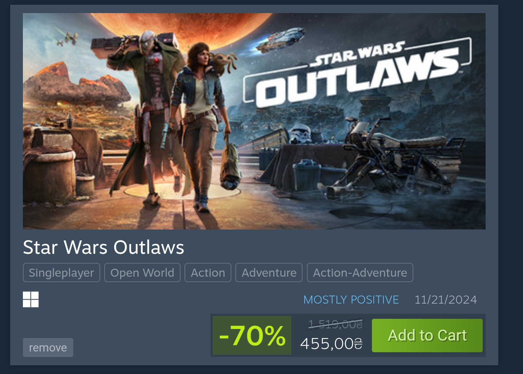Select the Singleplayer tag
Screen dimensions: 523x374
(61, 273)
